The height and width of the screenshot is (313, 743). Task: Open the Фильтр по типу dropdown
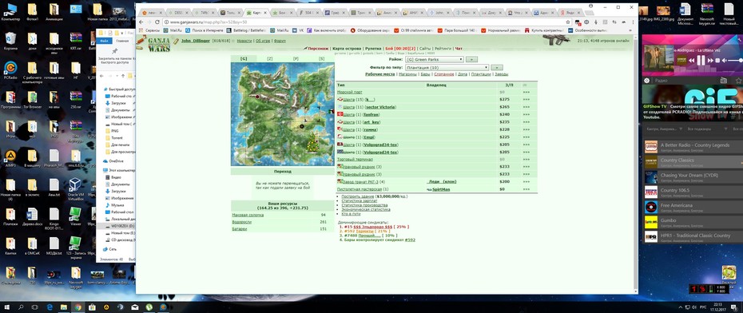coord(447,68)
